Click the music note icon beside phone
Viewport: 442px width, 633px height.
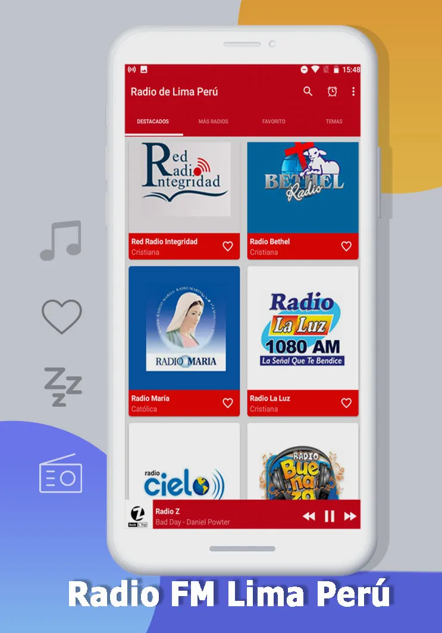(x=61, y=241)
